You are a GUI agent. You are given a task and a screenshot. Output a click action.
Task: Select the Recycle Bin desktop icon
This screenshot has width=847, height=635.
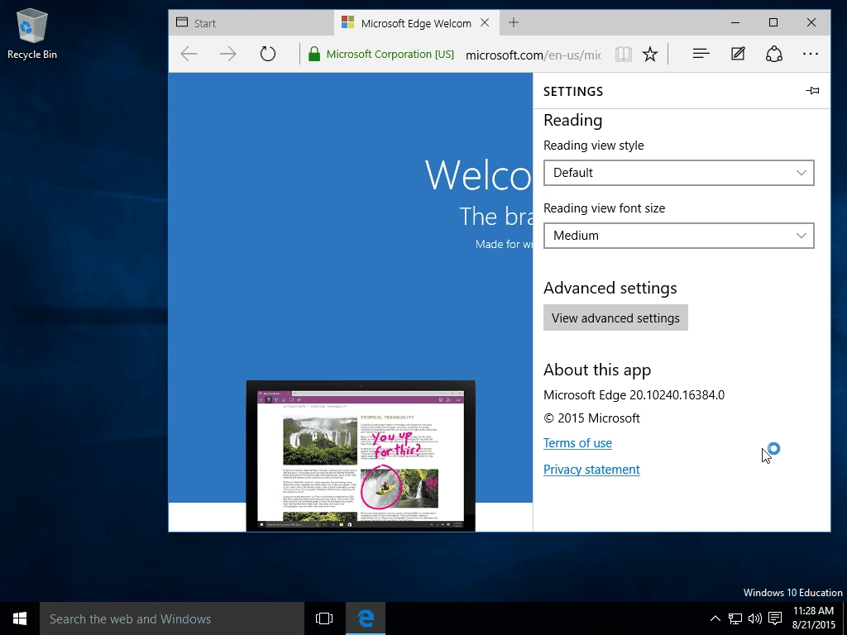[32, 34]
